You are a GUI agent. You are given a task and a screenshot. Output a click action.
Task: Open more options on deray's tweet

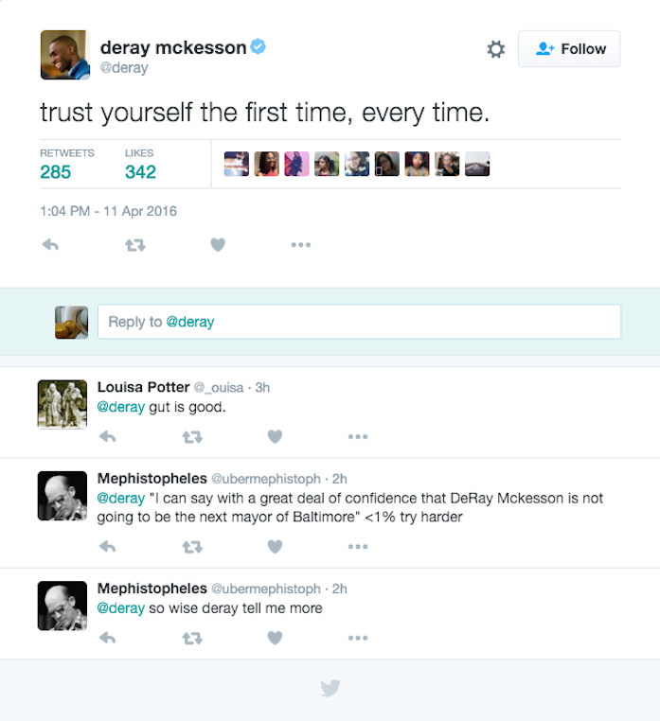[300, 245]
